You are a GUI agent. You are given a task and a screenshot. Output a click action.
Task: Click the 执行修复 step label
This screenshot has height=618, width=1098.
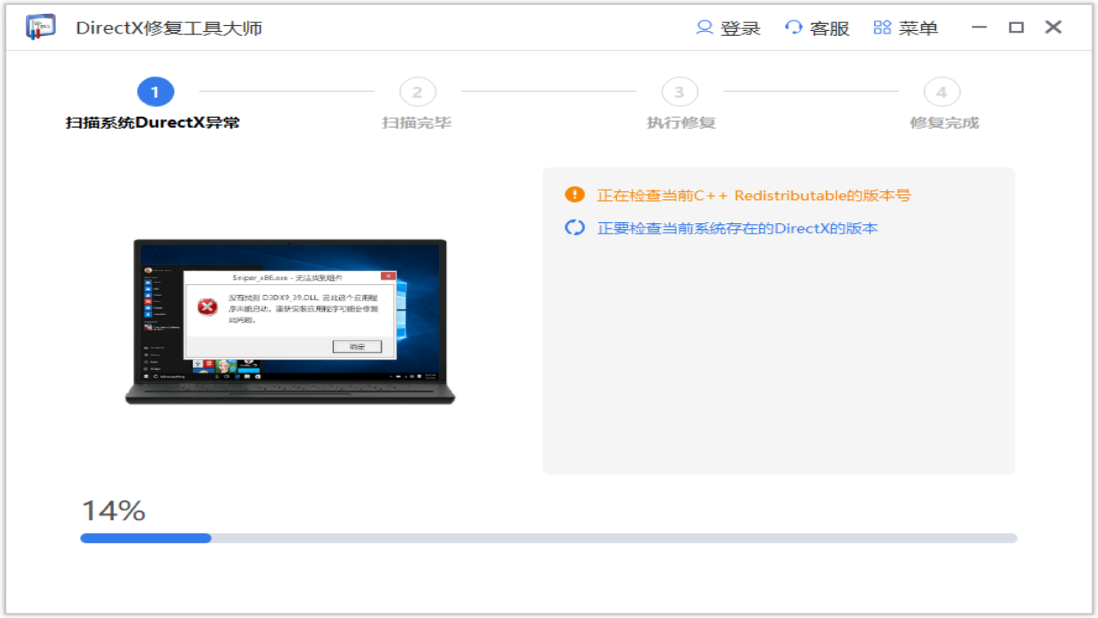pyautogui.click(x=679, y=122)
